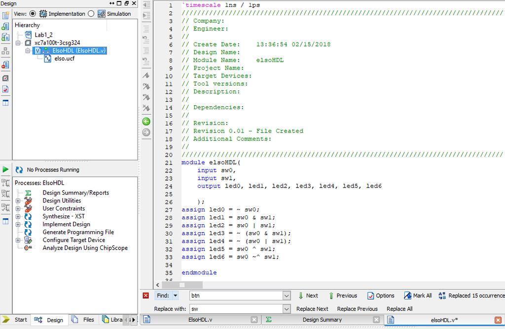The width and height of the screenshot is (505, 329).
Task: Switch to the Libraries tab
Action: coord(112,320)
